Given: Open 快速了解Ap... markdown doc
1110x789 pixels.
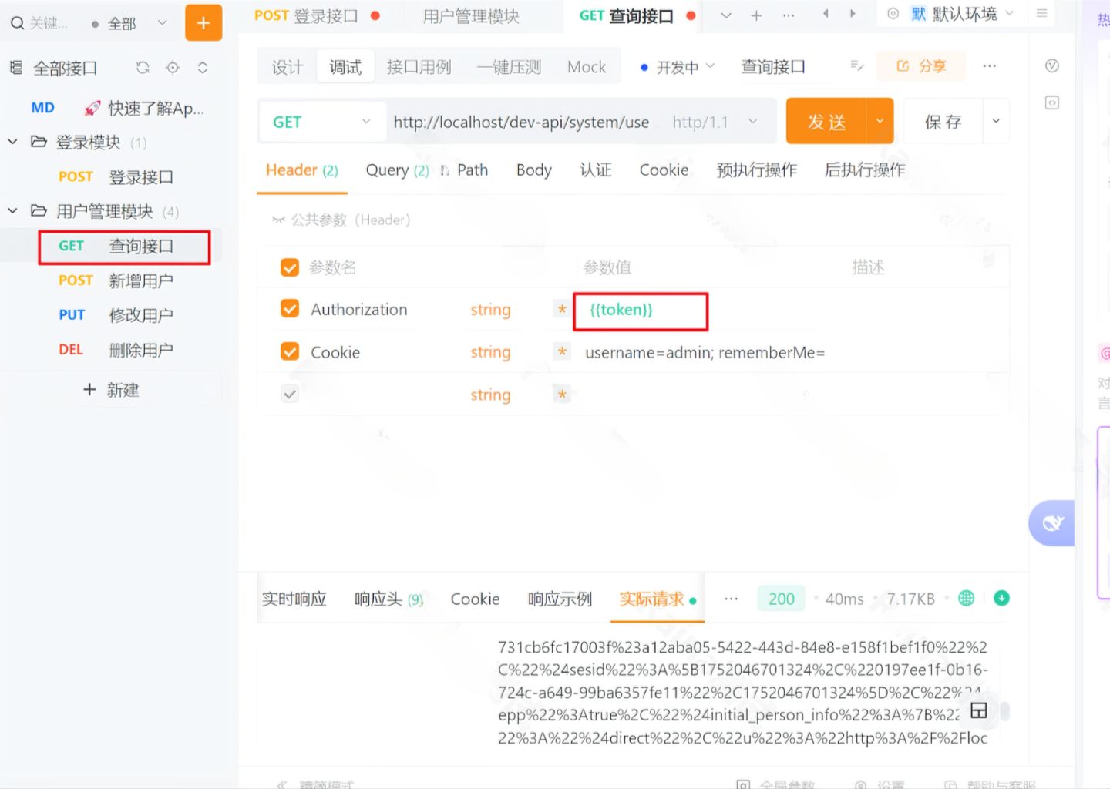Looking at the screenshot, I should (x=117, y=108).
